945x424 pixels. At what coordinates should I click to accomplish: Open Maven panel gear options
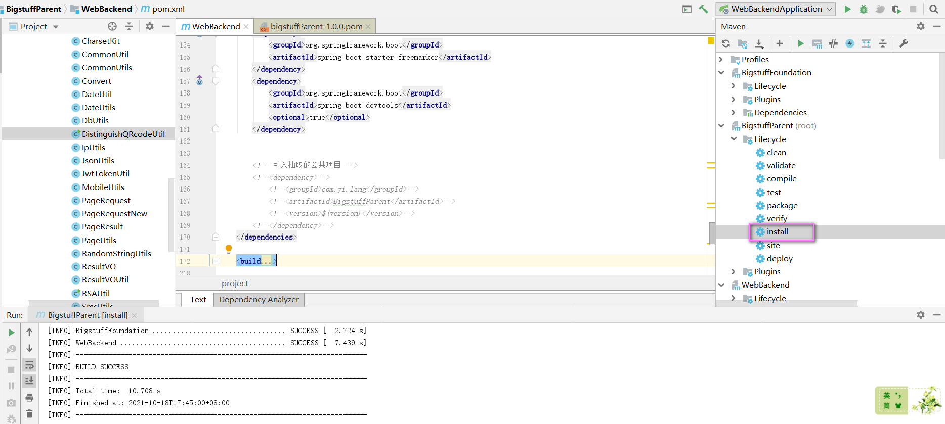(x=921, y=26)
